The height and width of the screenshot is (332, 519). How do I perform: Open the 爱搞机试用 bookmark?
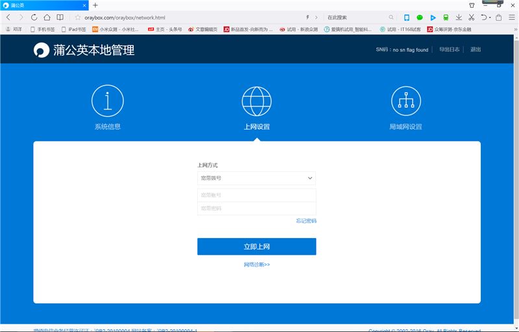[x=348, y=29]
